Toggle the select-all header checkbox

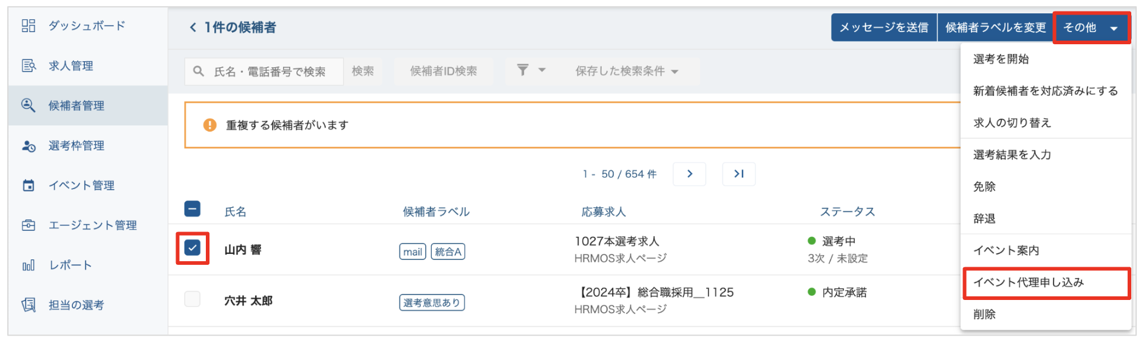tap(192, 209)
